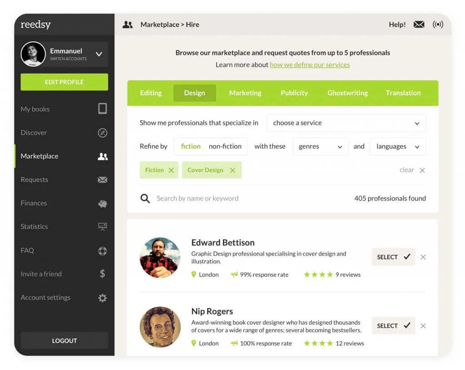Click the Discover compass icon

(103, 133)
